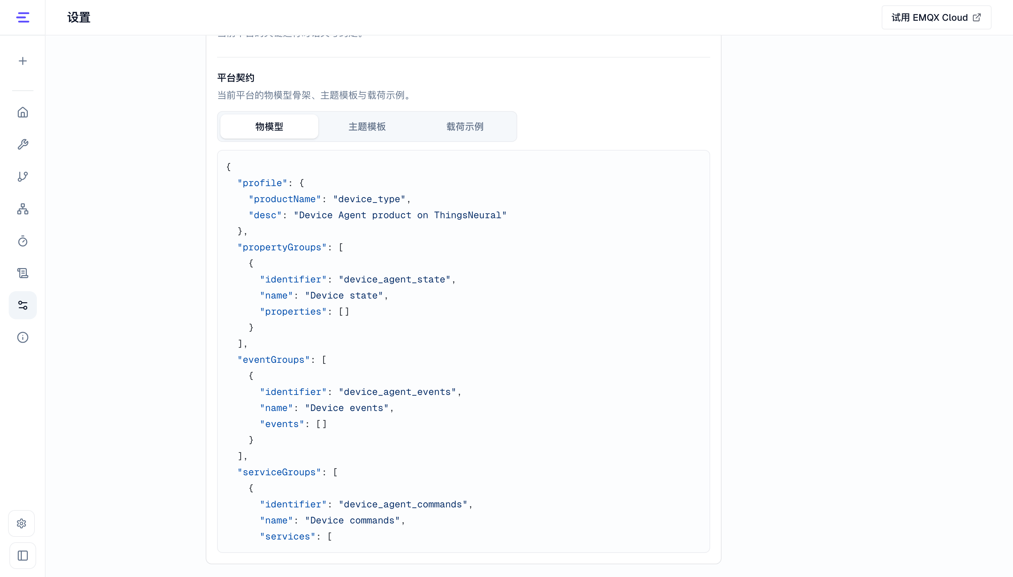Click the "propertyGroups" key in JSON
Viewport: 1013px width, 577px height.
pos(282,247)
